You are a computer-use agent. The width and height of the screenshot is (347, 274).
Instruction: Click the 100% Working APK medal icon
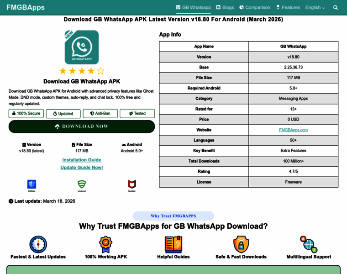point(105,244)
